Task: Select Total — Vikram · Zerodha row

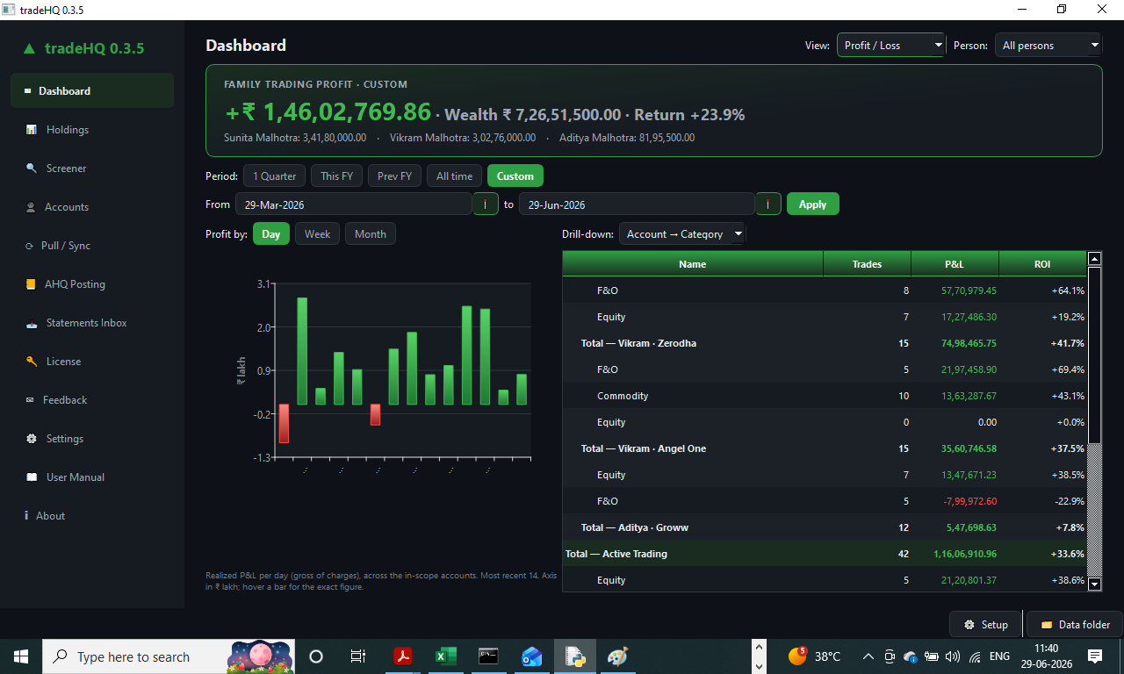Action: coord(825,343)
